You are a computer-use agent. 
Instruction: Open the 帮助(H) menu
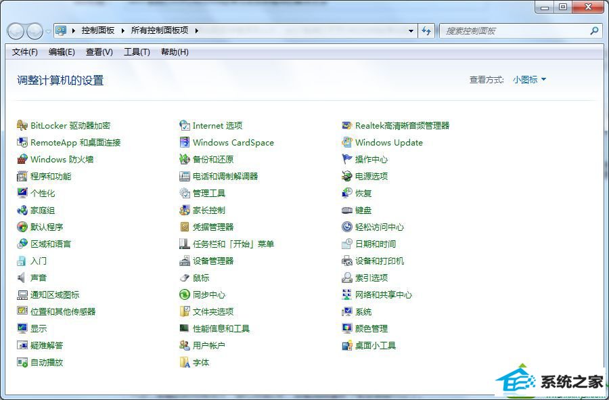(175, 52)
